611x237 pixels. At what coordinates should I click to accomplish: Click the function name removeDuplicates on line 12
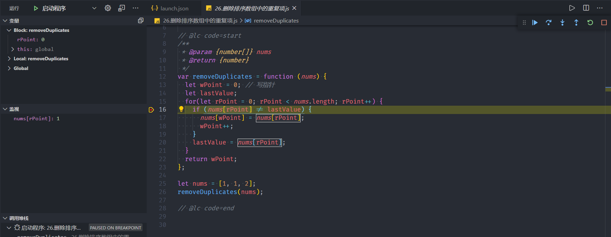point(222,77)
